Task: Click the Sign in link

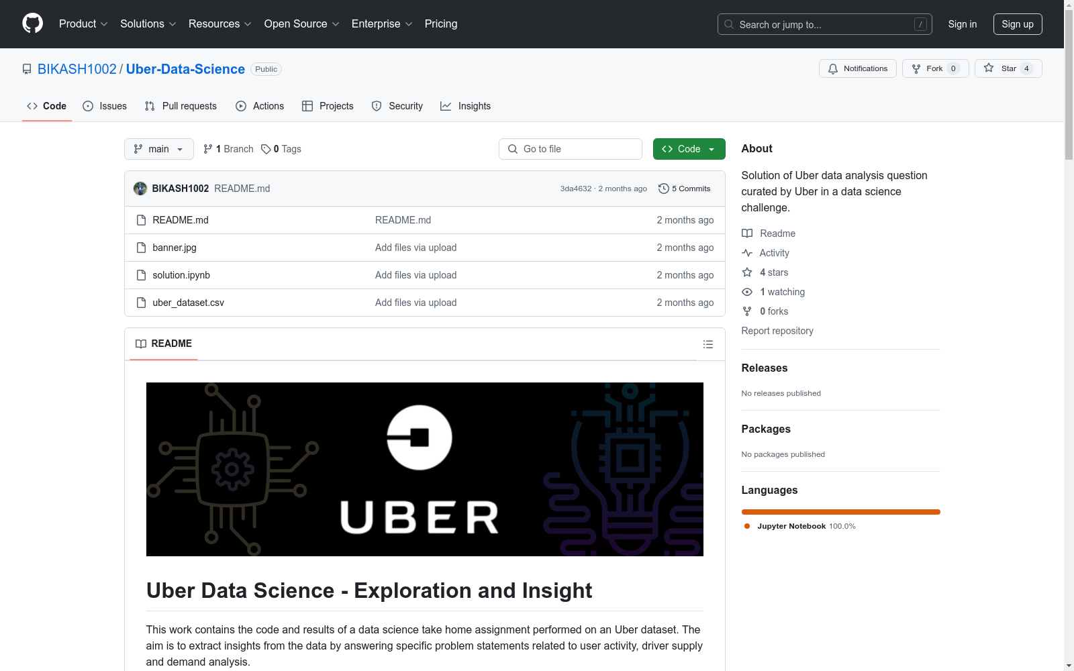Action: coord(963,24)
